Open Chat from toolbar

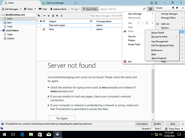click(43, 9)
